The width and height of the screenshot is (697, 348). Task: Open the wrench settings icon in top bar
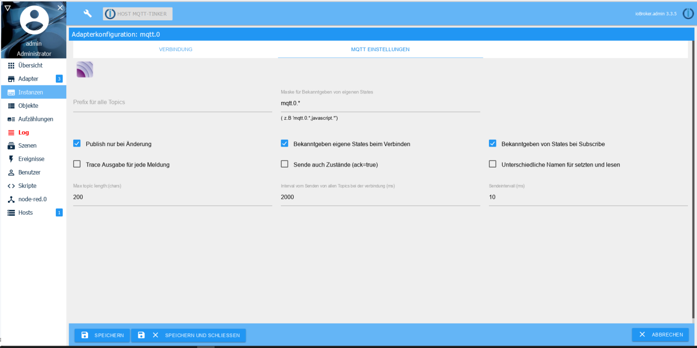pyautogui.click(x=88, y=14)
